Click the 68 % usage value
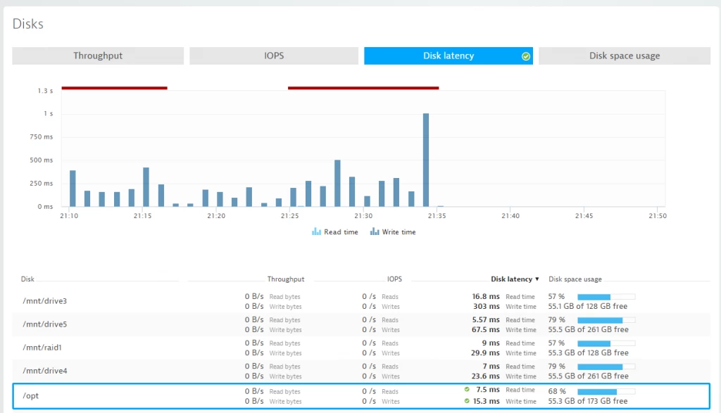Viewport: 721px width, 413px height. pos(557,391)
